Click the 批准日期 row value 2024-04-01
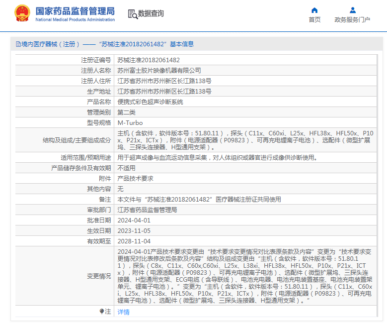 point(134,220)
